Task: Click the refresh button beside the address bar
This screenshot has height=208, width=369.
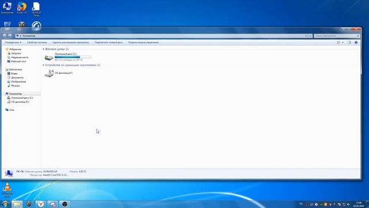Action: [310, 36]
